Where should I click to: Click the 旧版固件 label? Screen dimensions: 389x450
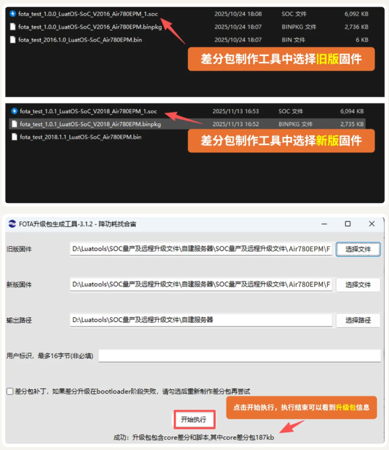19,249
